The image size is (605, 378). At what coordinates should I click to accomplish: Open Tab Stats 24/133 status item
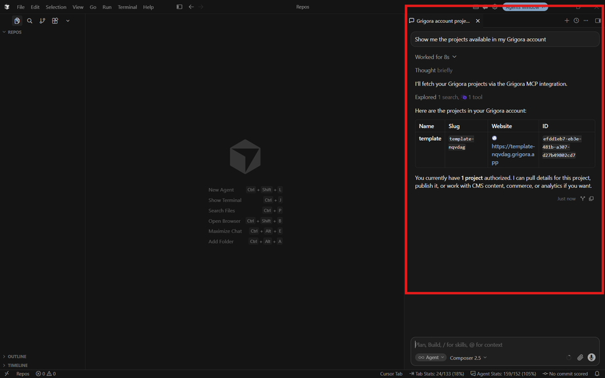tap(436, 374)
